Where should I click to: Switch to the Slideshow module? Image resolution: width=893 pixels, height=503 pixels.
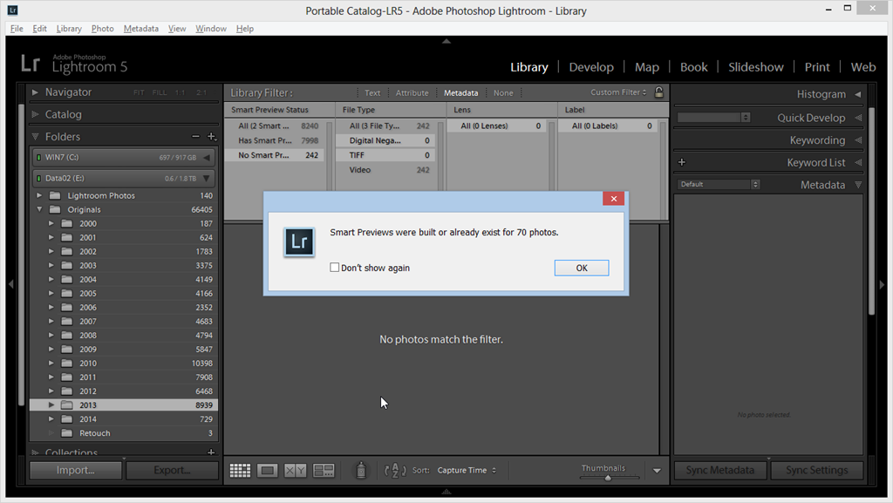pos(756,67)
